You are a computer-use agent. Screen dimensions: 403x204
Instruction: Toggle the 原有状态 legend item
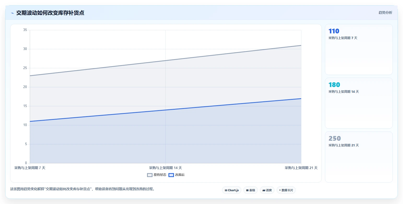coord(157,175)
